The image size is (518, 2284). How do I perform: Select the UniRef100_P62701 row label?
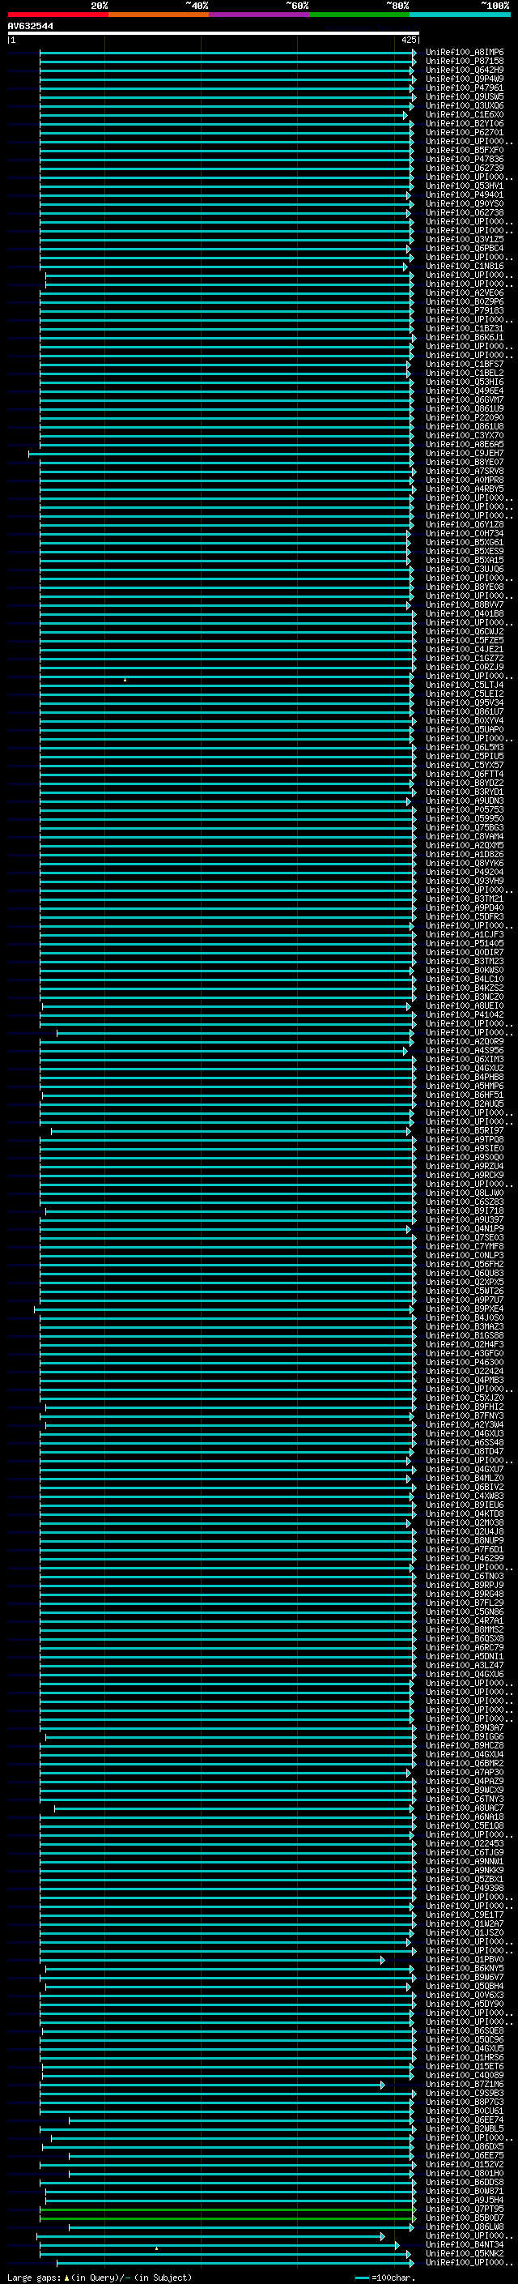coord(464,132)
